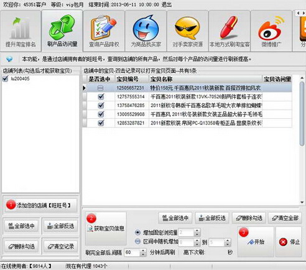Decrease the 60 minute interval stepper
Screen dimensions: 306x270
[143, 254]
